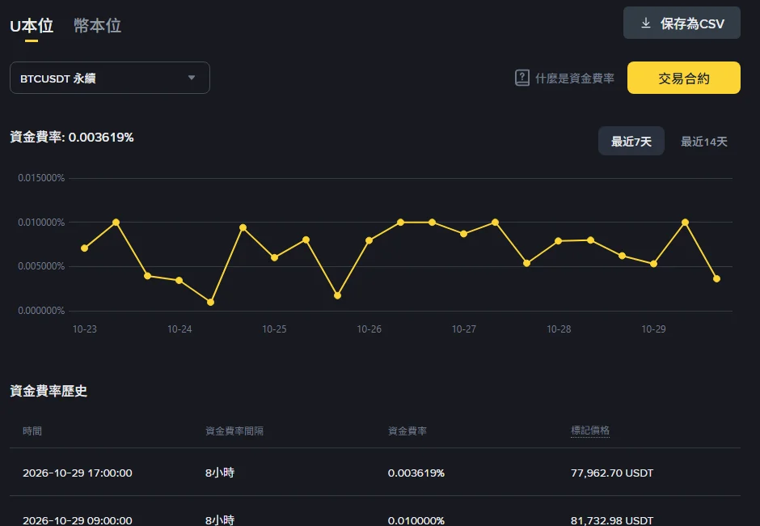Click the download arrow icon in 保存為CSV
This screenshot has width=760, height=526.
point(646,23)
